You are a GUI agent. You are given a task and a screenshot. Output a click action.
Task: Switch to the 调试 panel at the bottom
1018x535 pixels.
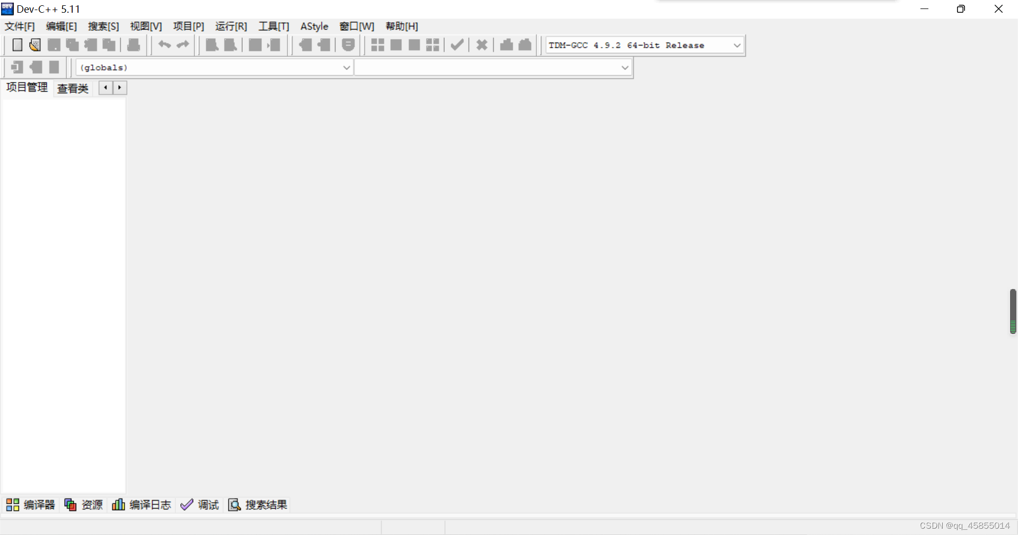click(x=200, y=504)
